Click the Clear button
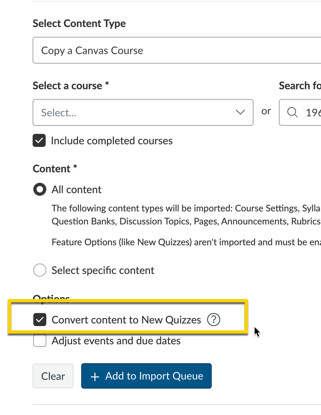 (53, 376)
